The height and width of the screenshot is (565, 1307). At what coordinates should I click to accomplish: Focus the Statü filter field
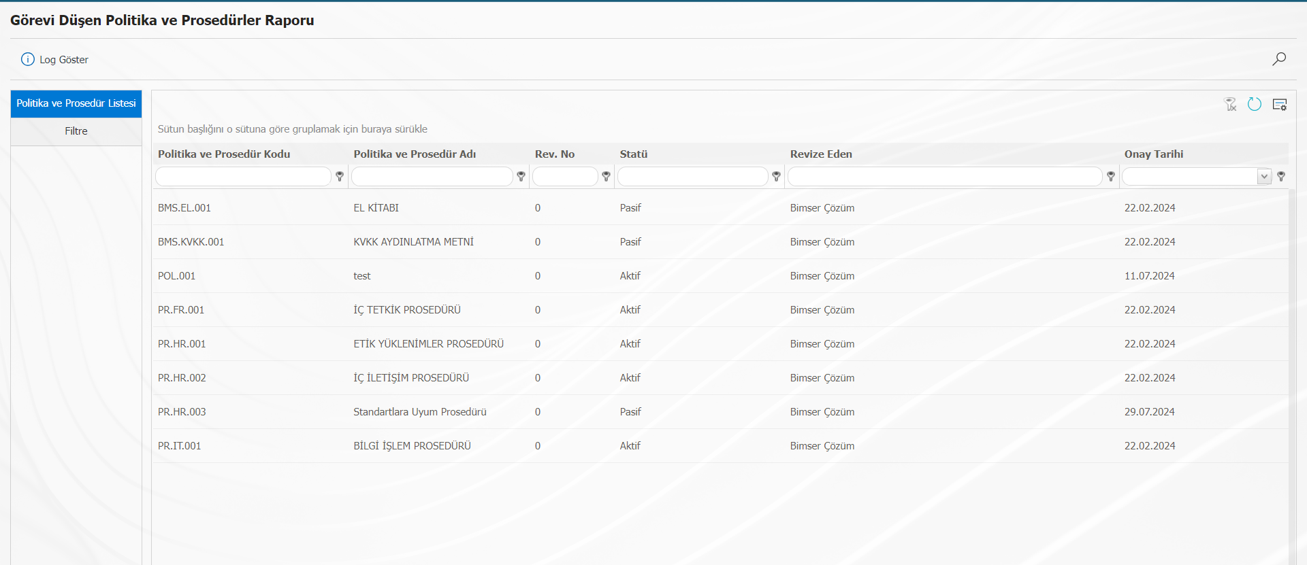click(693, 177)
